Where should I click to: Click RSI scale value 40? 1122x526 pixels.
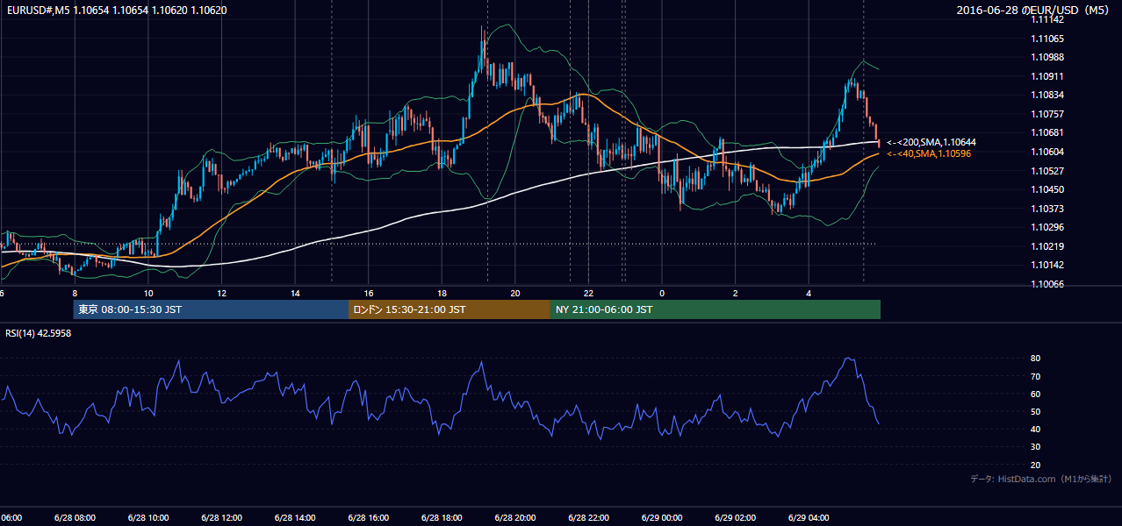pos(1036,429)
